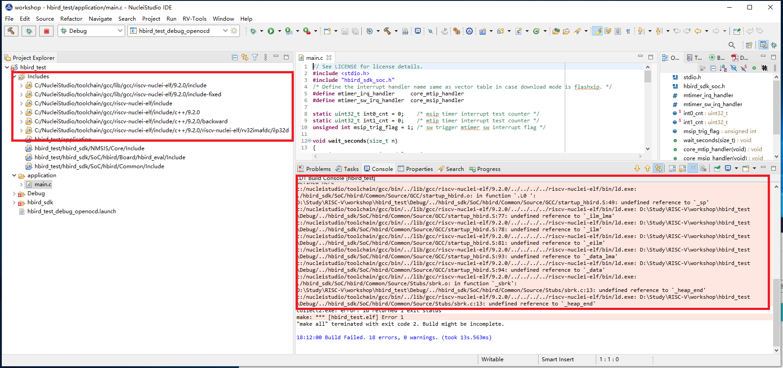Click the Open Perspective icon
The image size is (783, 368).
click(749, 45)
